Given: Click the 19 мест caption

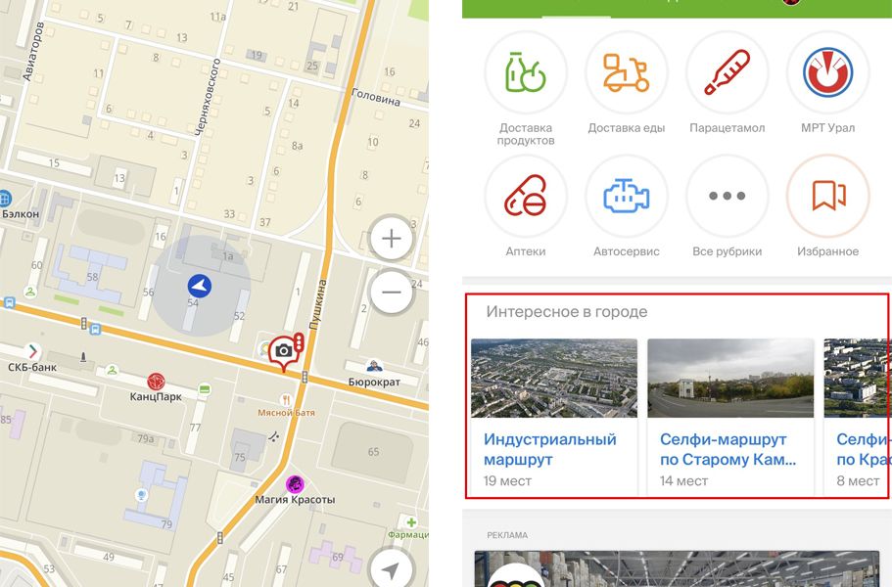Looking at the screenshot, I should tap(507, 481).
